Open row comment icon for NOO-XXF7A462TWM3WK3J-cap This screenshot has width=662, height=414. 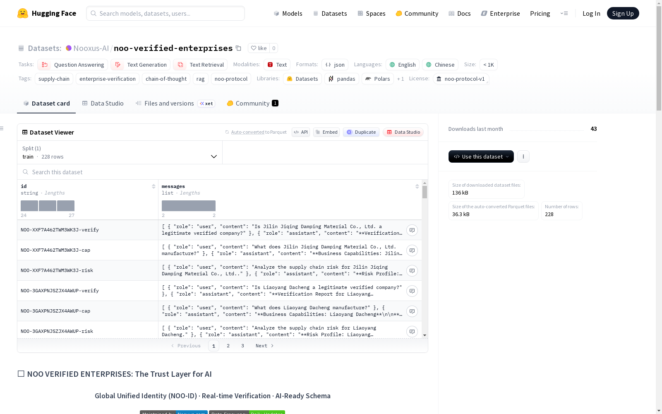[x=412, y=250]
